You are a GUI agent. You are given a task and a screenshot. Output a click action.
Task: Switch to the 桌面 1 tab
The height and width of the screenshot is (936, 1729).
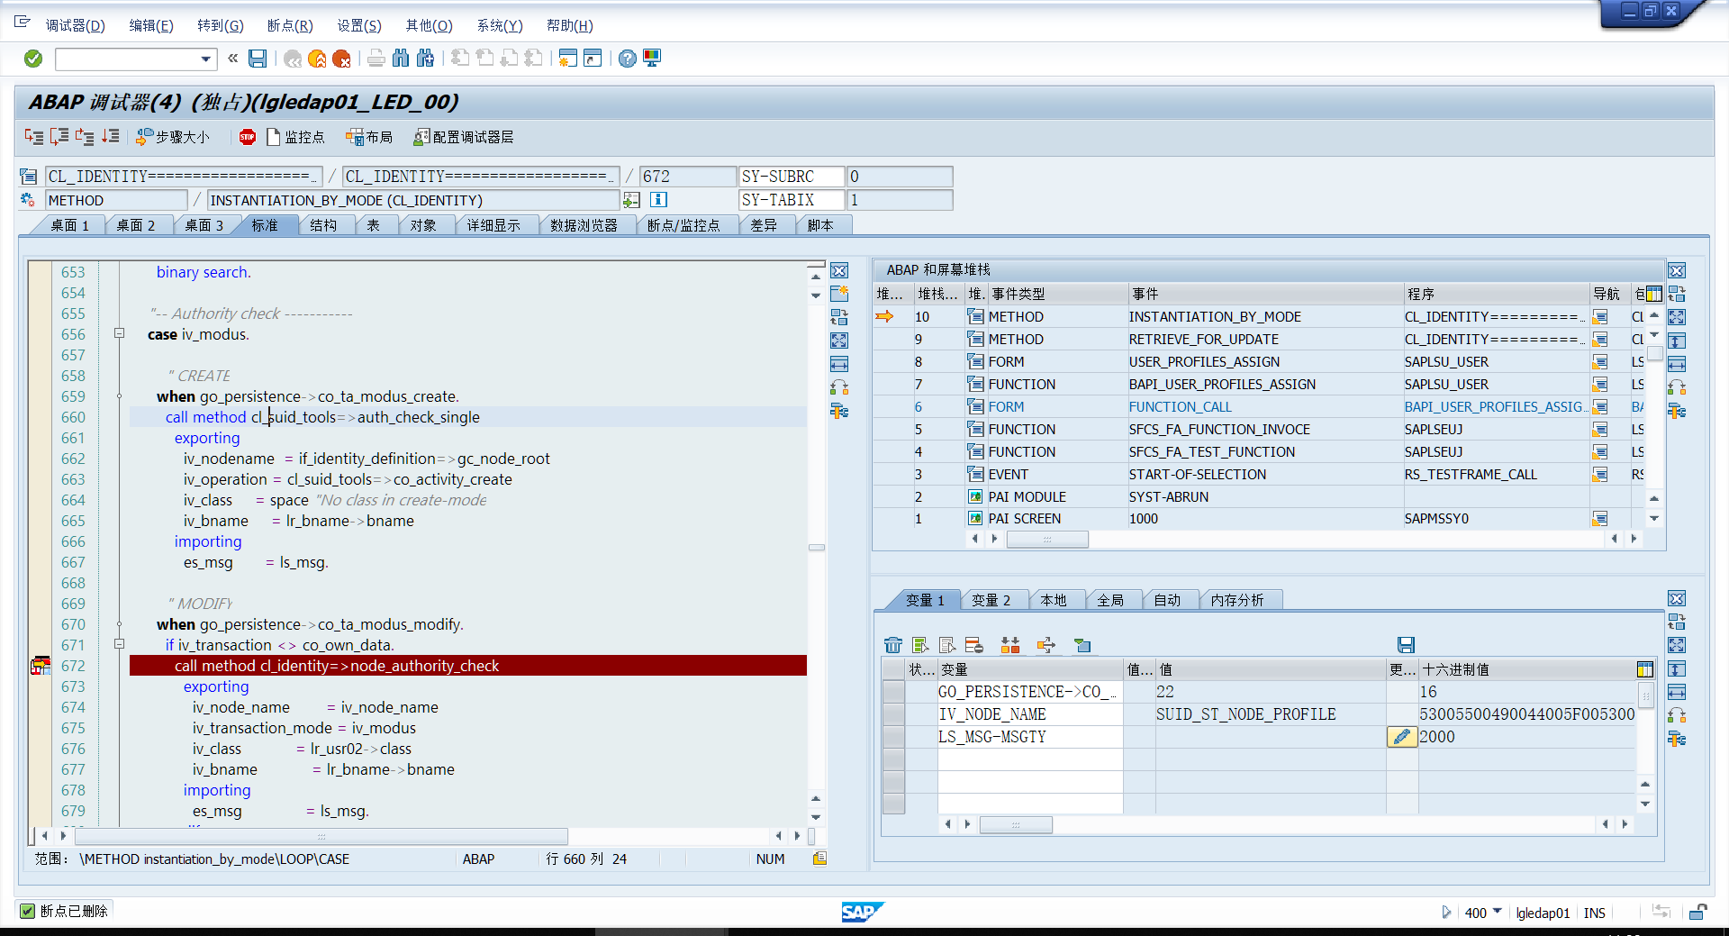click(69, 225)
